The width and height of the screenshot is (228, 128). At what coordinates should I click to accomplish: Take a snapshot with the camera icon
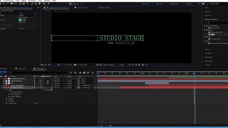pyautogui.click(x=75, y=65)
